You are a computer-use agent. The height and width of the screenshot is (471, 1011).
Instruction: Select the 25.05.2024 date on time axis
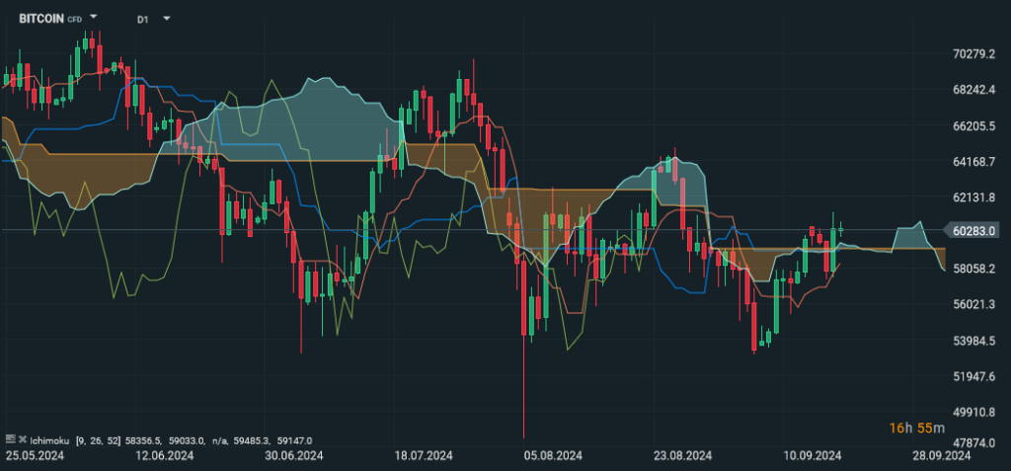coord(35,456)
